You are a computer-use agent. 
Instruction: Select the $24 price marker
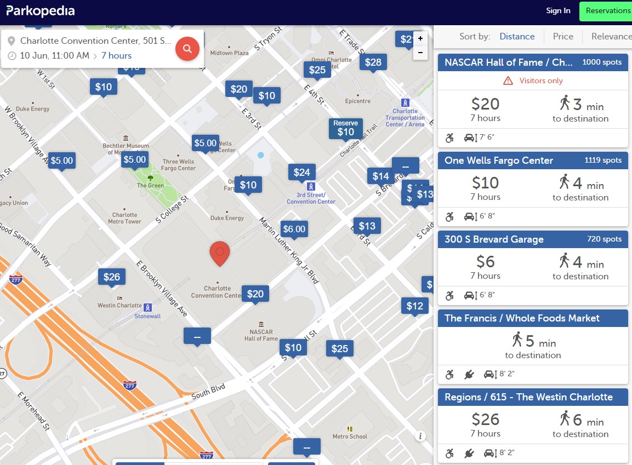(301, 173)
